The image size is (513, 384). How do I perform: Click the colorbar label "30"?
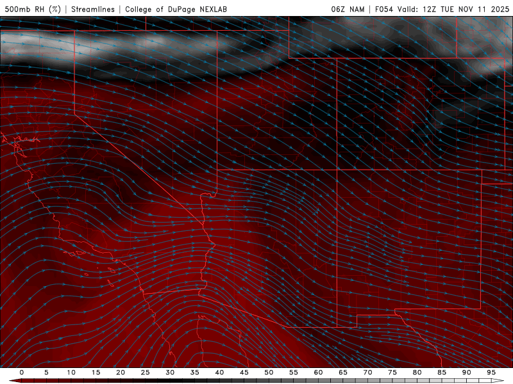(x=170, y=372)
